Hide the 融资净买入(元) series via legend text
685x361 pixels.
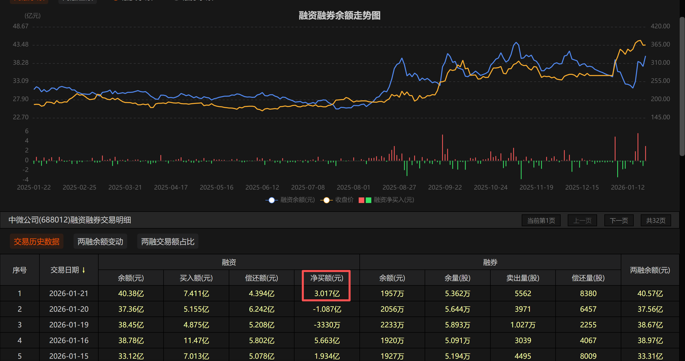(x=394, y=200)
